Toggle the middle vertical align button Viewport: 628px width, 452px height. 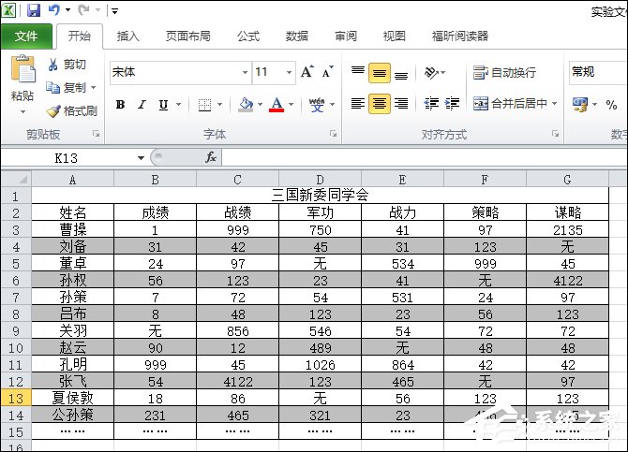380,72
